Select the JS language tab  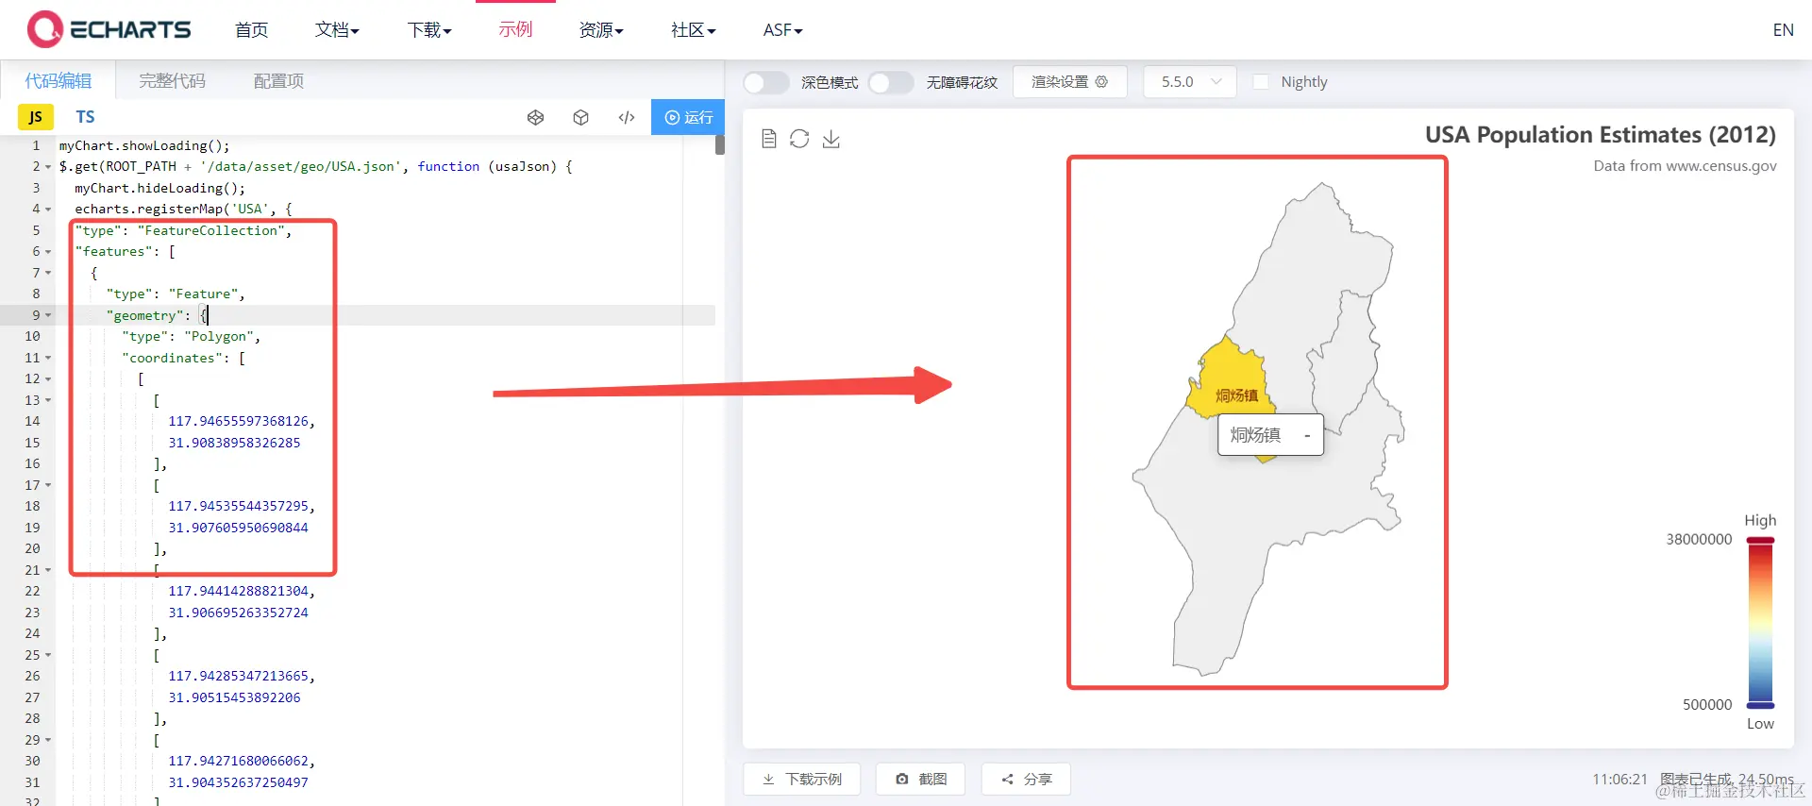pyautogui.click(x=36, y=117)
